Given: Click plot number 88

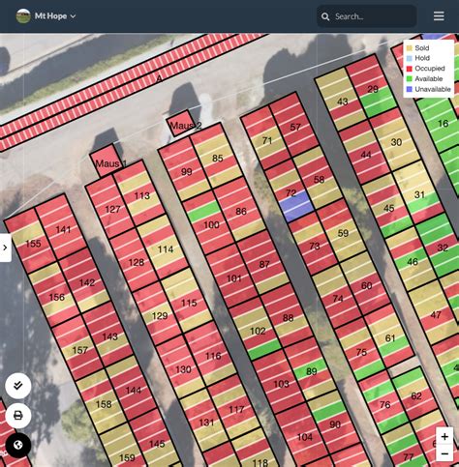Looking at the screenshot, I should tap(288, 318).
